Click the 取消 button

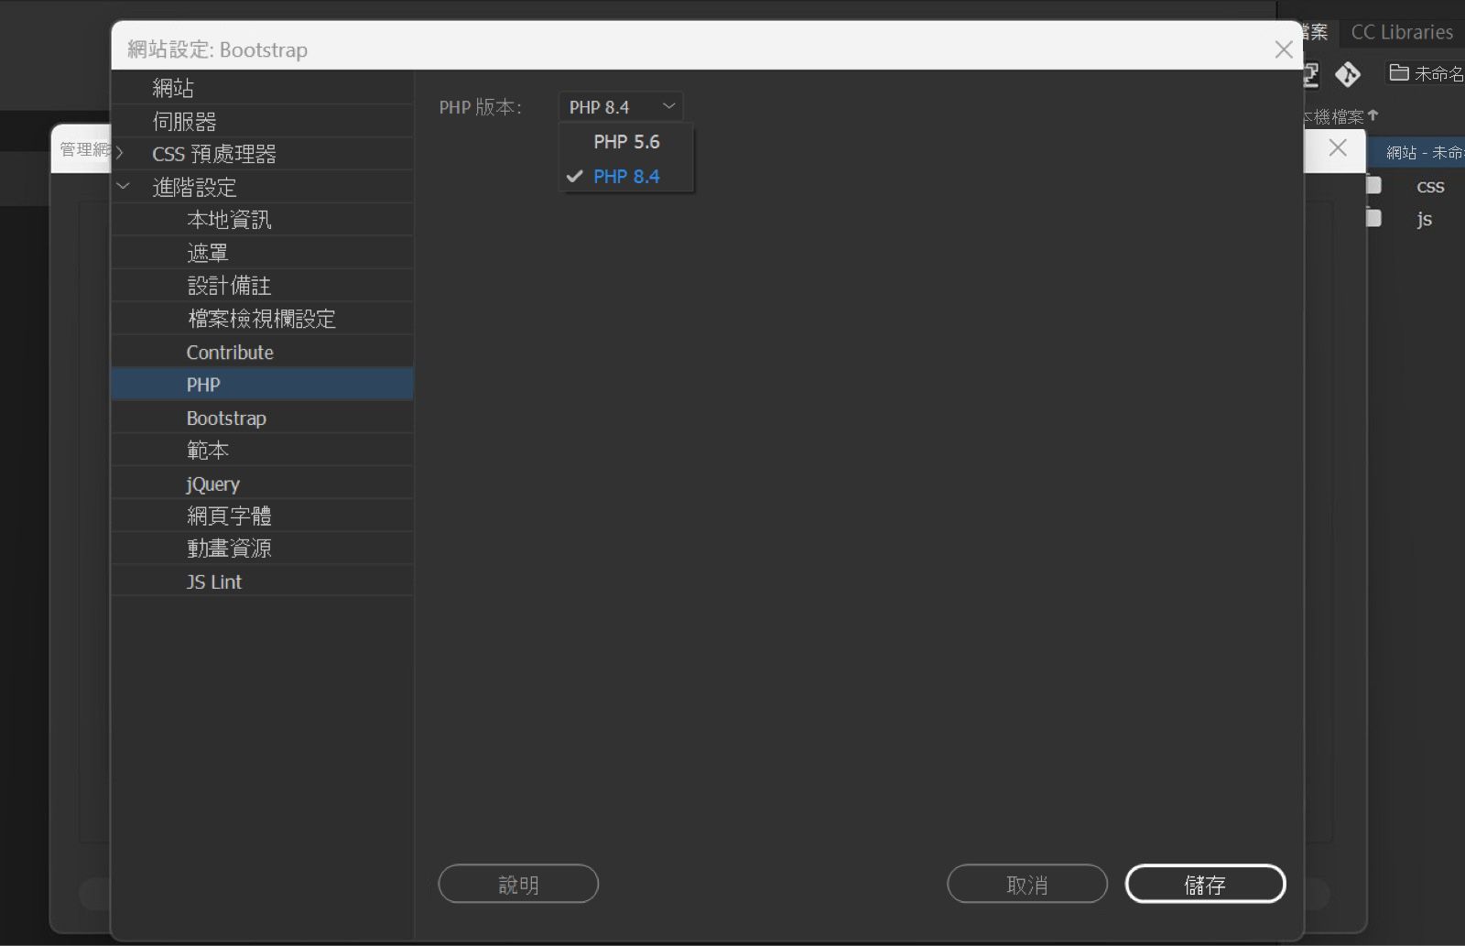(x=1026, y=883)
